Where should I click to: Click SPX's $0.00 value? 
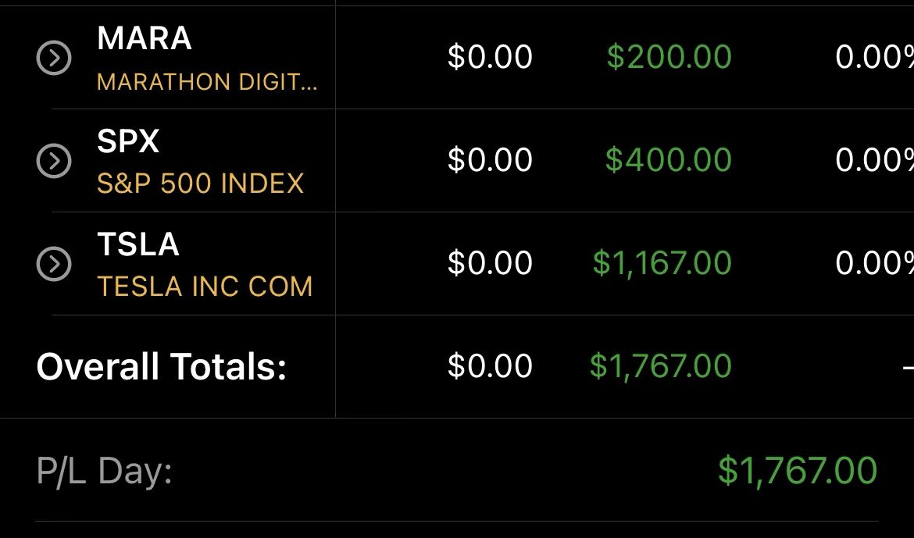[x=490, y=160]
